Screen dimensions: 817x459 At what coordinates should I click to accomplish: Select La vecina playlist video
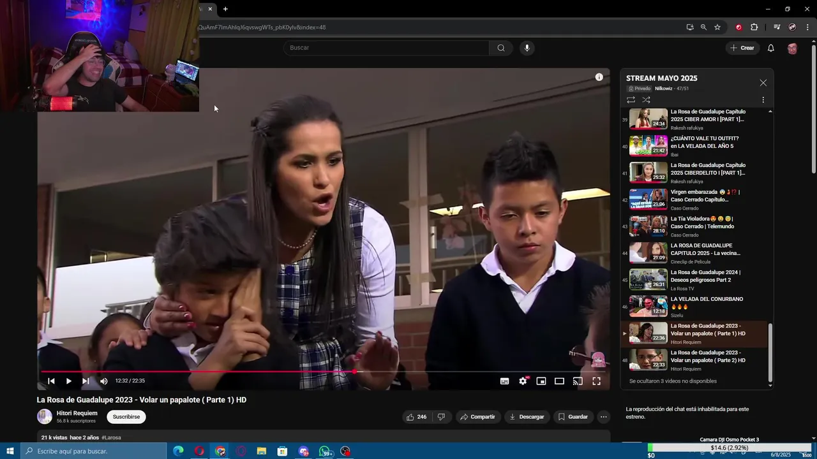pyautogui.click(x=696, y=253)
